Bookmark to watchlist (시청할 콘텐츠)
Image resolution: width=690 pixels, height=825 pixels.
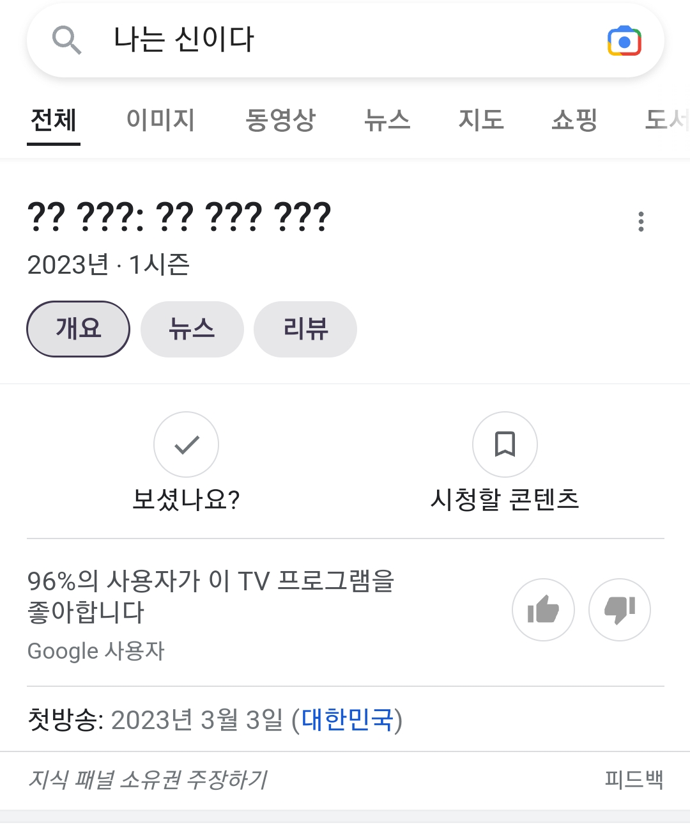coord(505,444)
